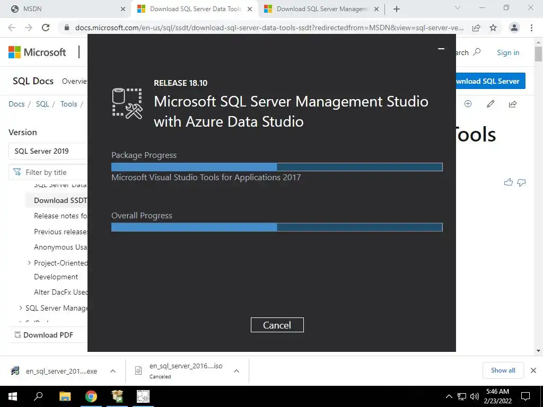Open Release notes in table of contents
The width and height of the screenshot is (543, 407).
(x=60, y=216)
